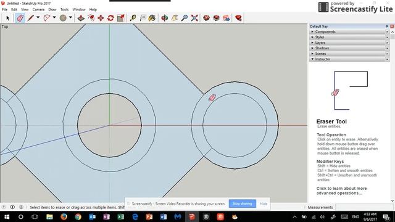Open the Help menu
This screenshot has width=395, height=222.
(x=93, y=10)
